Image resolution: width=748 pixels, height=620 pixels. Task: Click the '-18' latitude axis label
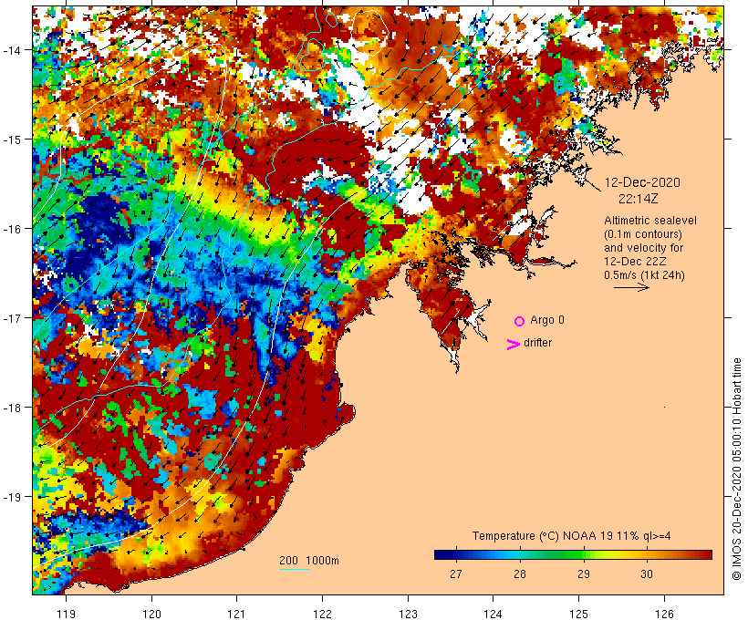tap(11, 408)
